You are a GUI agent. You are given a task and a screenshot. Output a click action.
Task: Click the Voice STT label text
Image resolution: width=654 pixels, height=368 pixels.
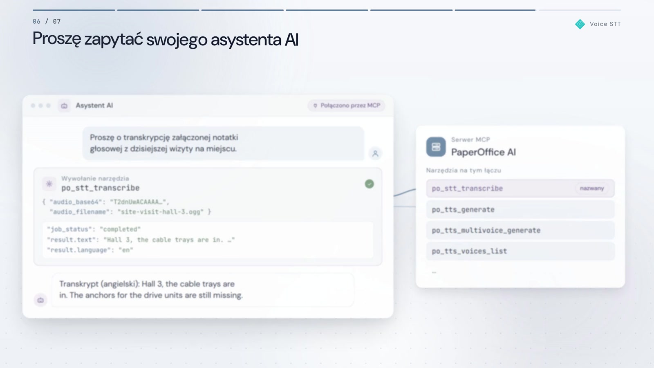tap(605, 24)
